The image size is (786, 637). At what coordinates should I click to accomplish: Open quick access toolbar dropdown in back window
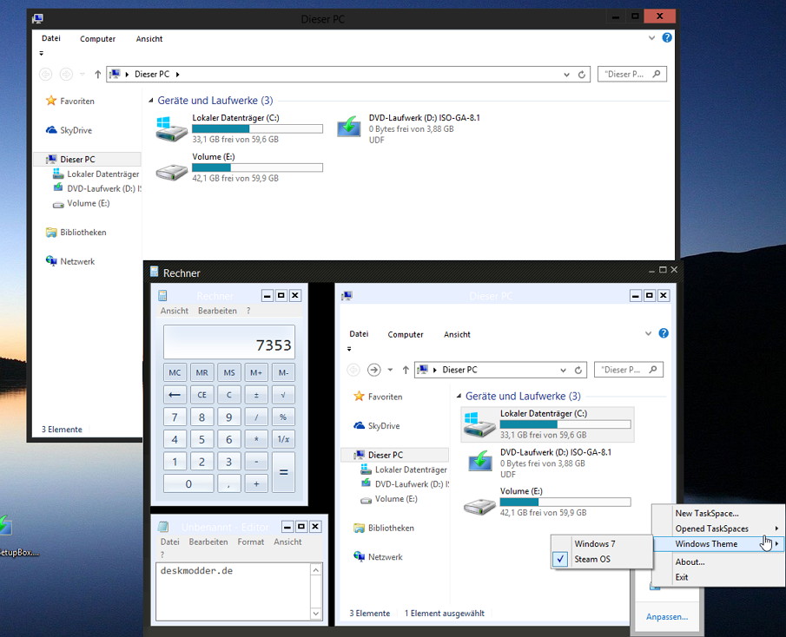coord(41,53)
